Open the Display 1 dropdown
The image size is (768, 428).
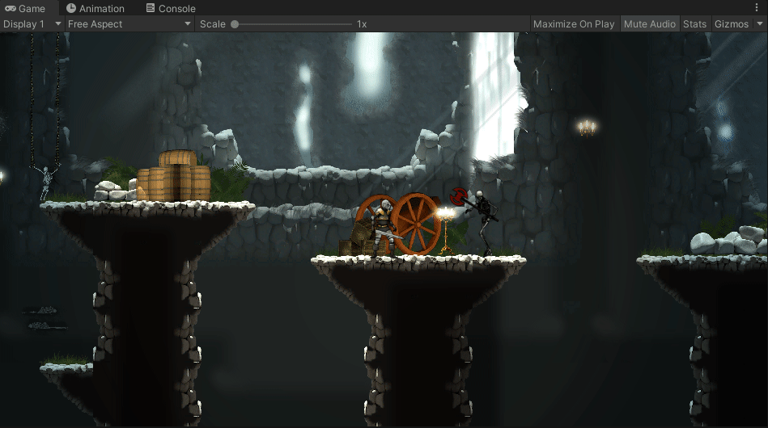tap(32, 24)
